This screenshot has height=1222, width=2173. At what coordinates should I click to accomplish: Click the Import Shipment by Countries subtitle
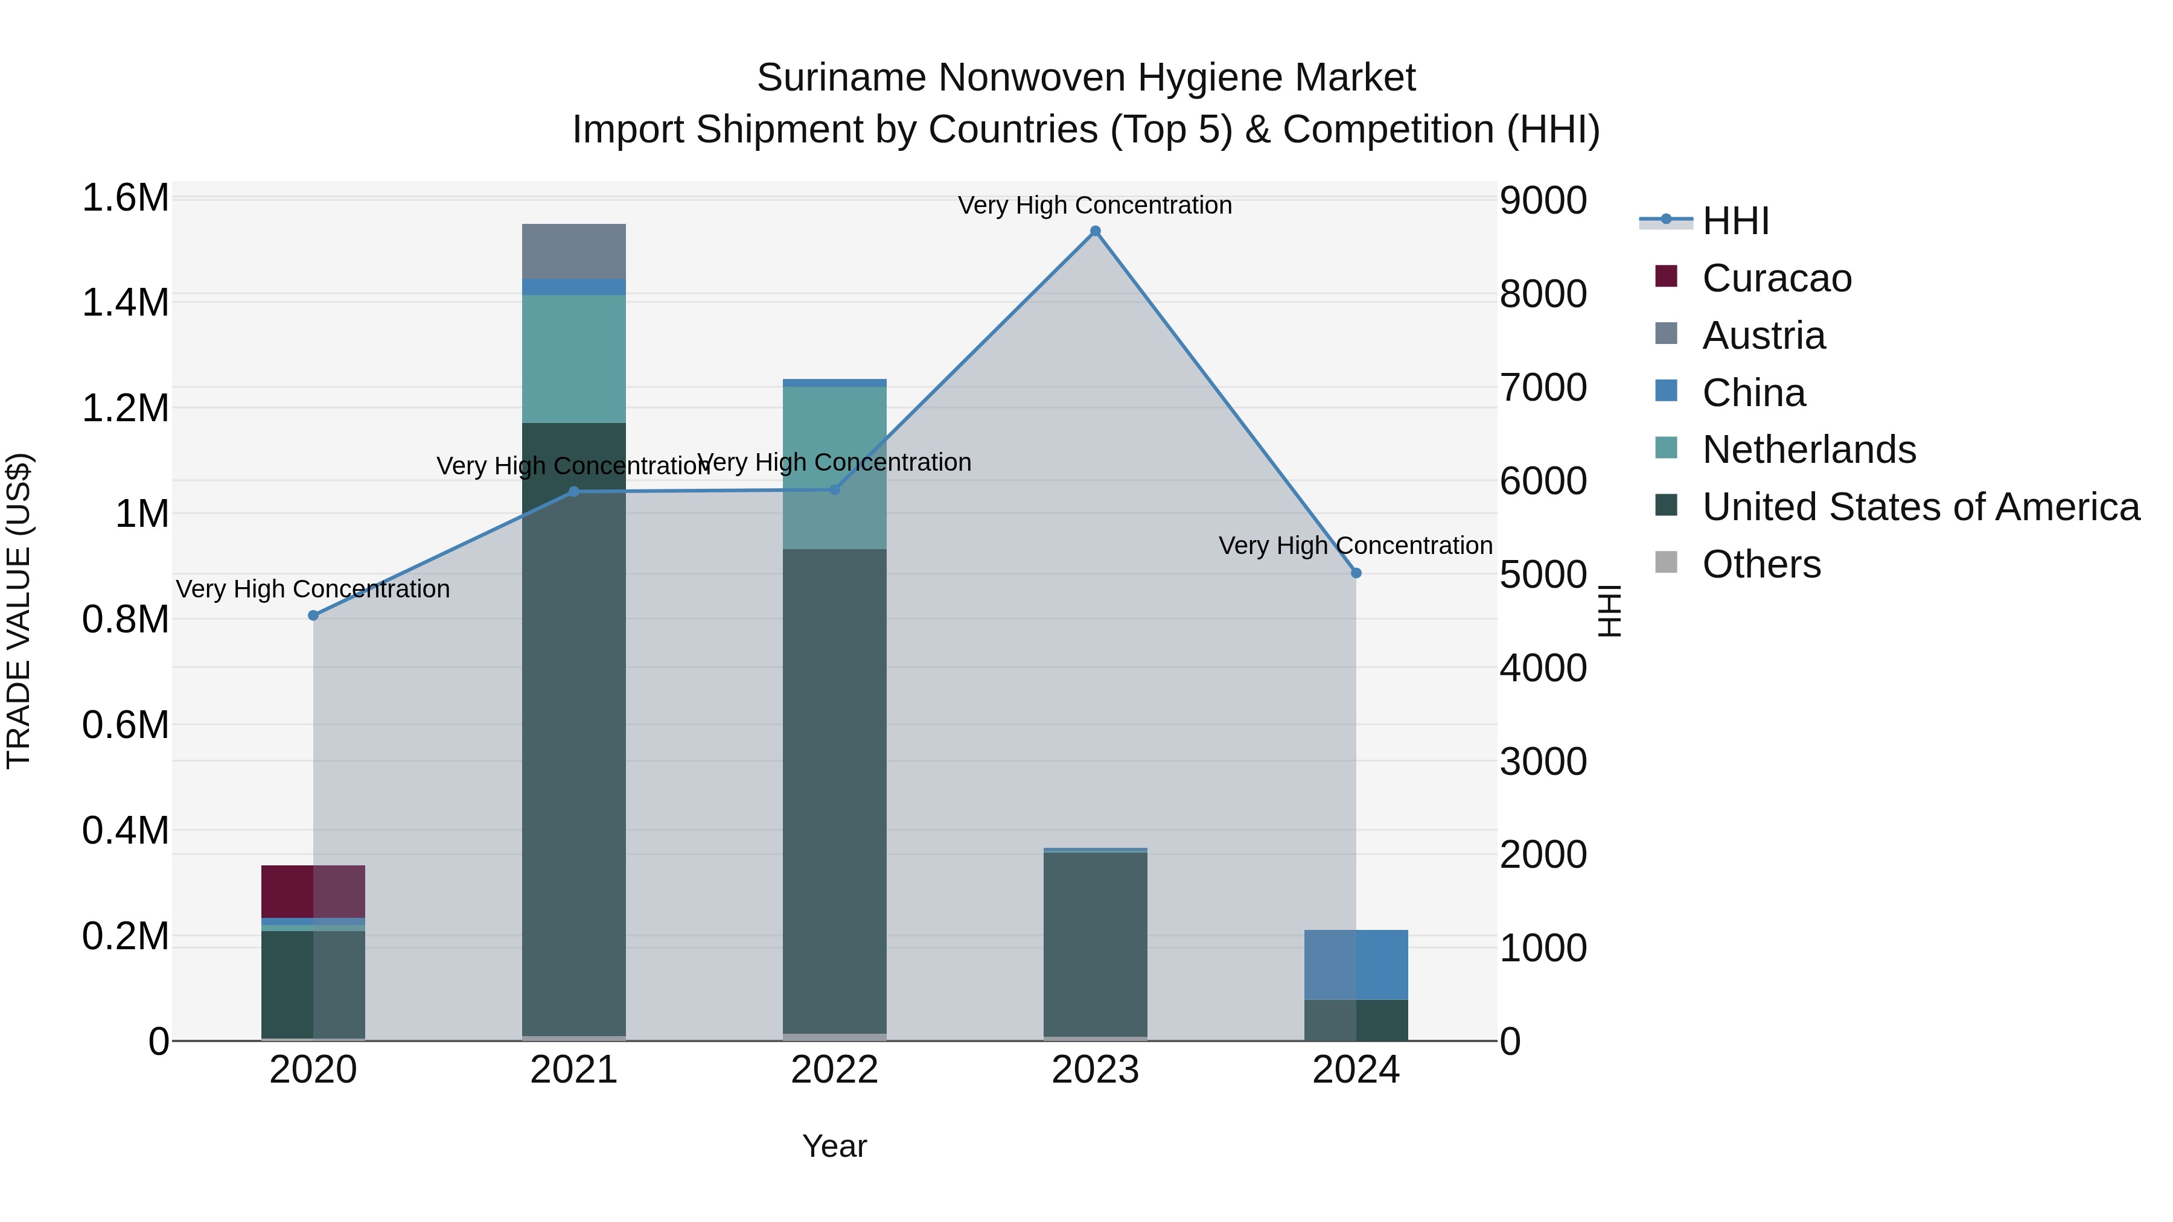pyautogui.click(x=1086, y=130)
